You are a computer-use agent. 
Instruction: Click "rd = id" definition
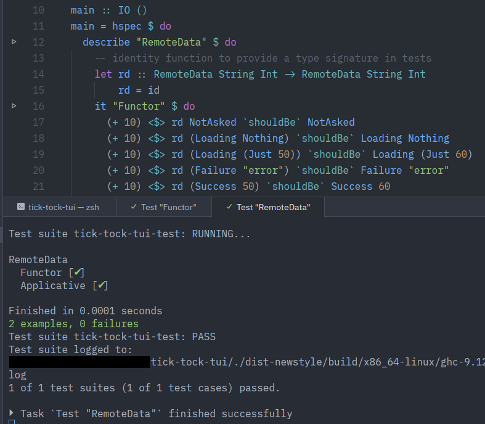[139, 91]
